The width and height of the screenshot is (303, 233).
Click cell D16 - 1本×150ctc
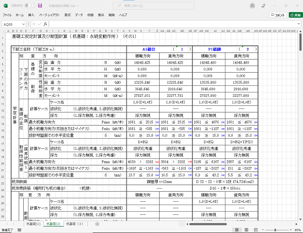pos(225,188)
